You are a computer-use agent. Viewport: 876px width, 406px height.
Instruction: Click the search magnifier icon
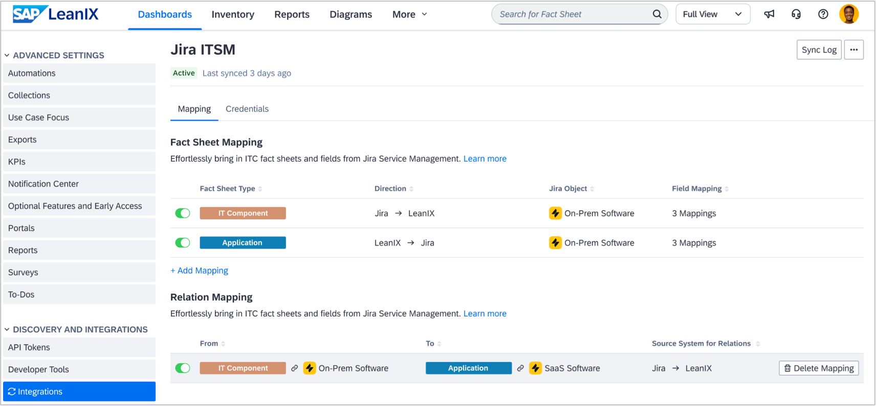[657, 14]
